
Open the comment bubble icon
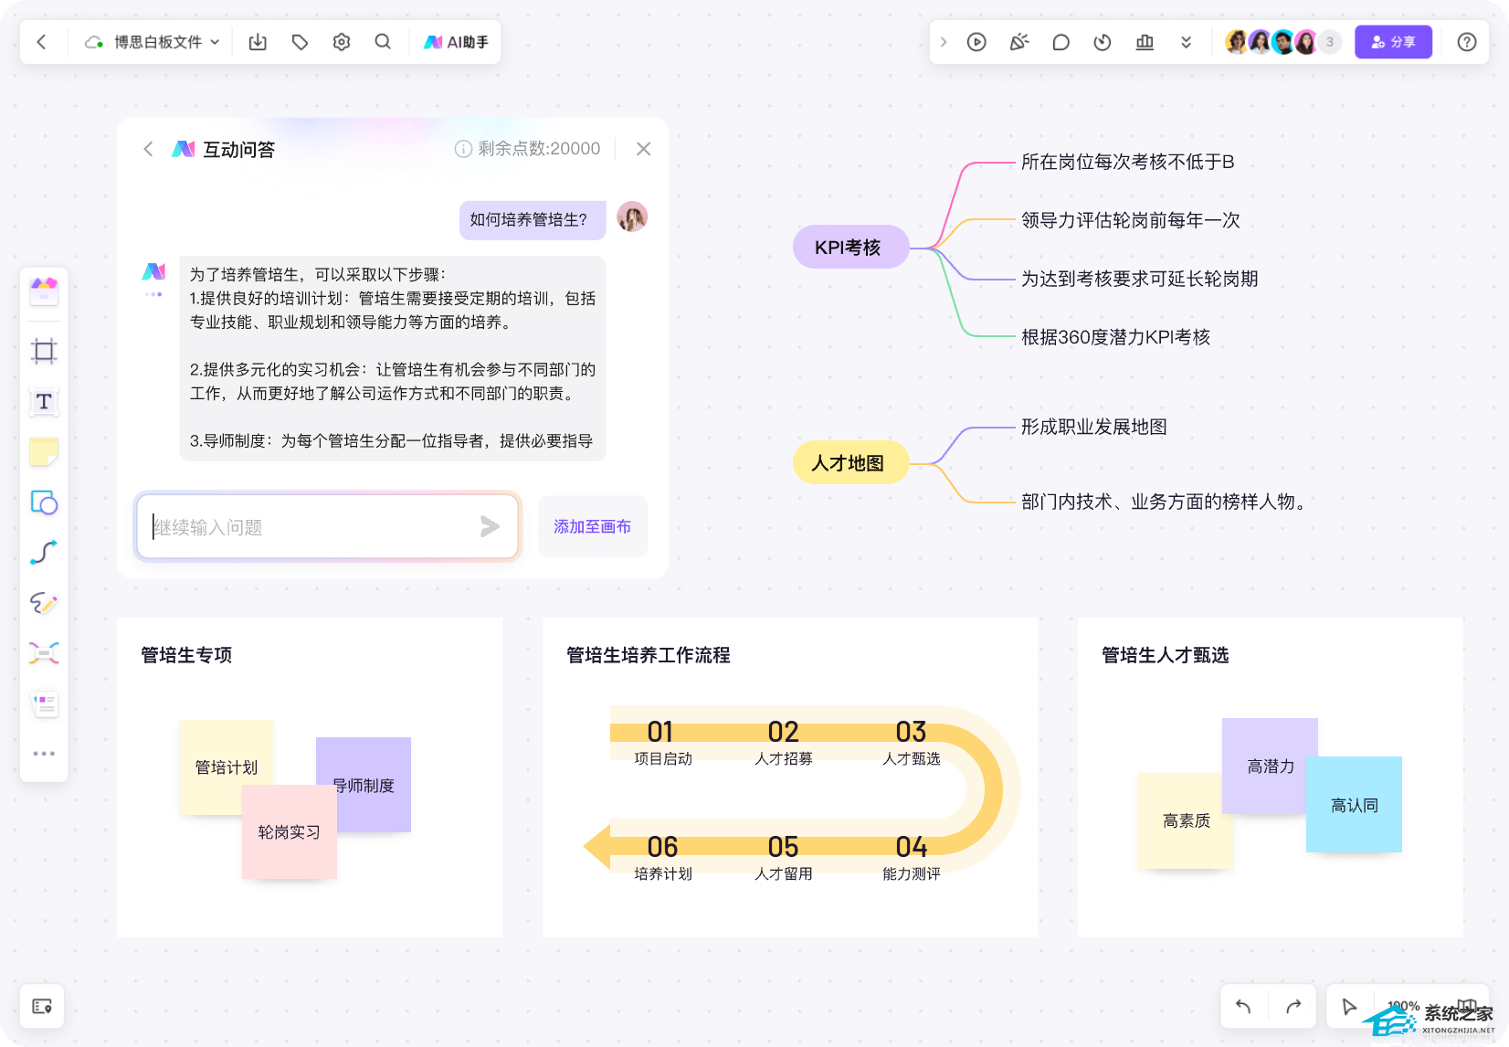coord(1061,42)
